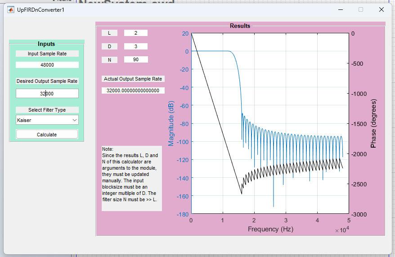This screenshot has height=257, width=395.
Task: Close the UpFIRDnConverter1 window
Action: coord(381,9)
